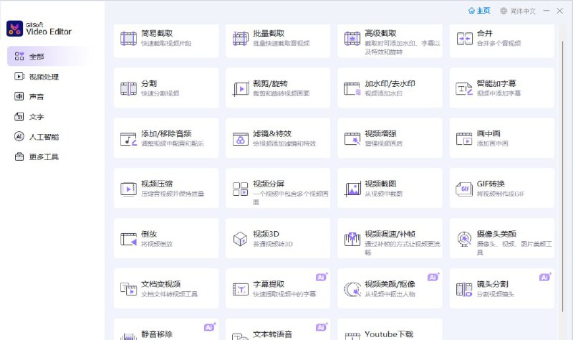Open the 简体中文 language selector
Viewport: 573px width, 340px height.
[x=518, y=11]
